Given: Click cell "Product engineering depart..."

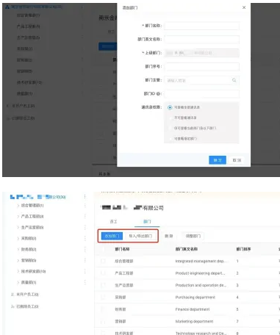Looking at the screenshot, I should (200, 273).
